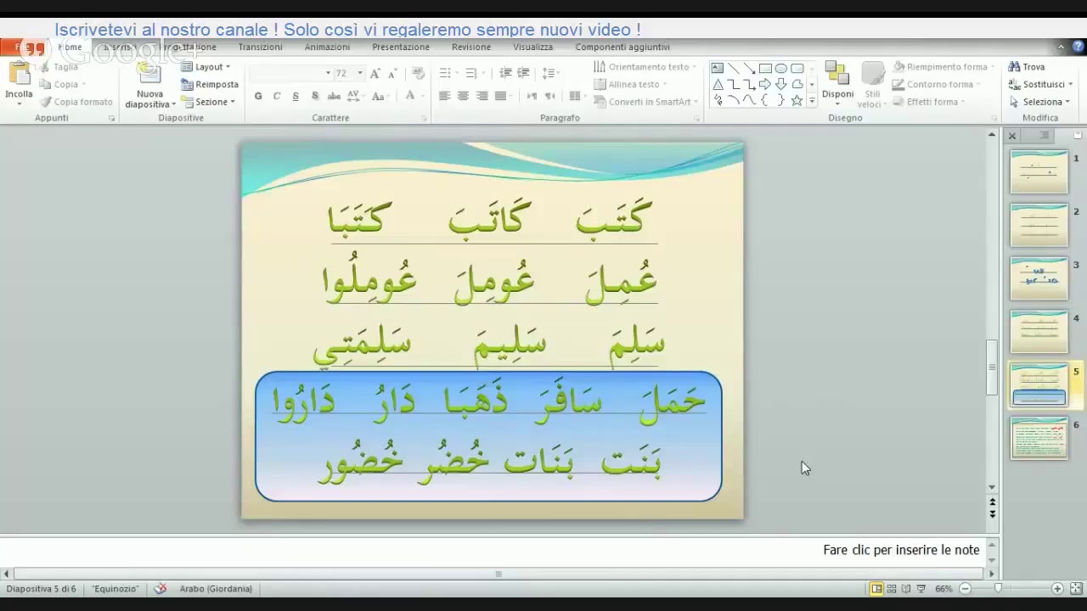Align text left in the Paragrafo group
Image resolution: width=1087 pixels, height=611 pixels.
pyautogui.click(x=444, y=96)
